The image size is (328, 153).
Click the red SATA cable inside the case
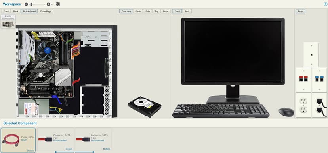pos(76,81)
